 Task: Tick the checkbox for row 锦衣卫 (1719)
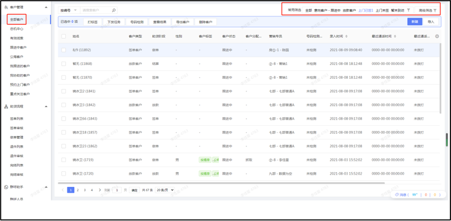(63, 159)
